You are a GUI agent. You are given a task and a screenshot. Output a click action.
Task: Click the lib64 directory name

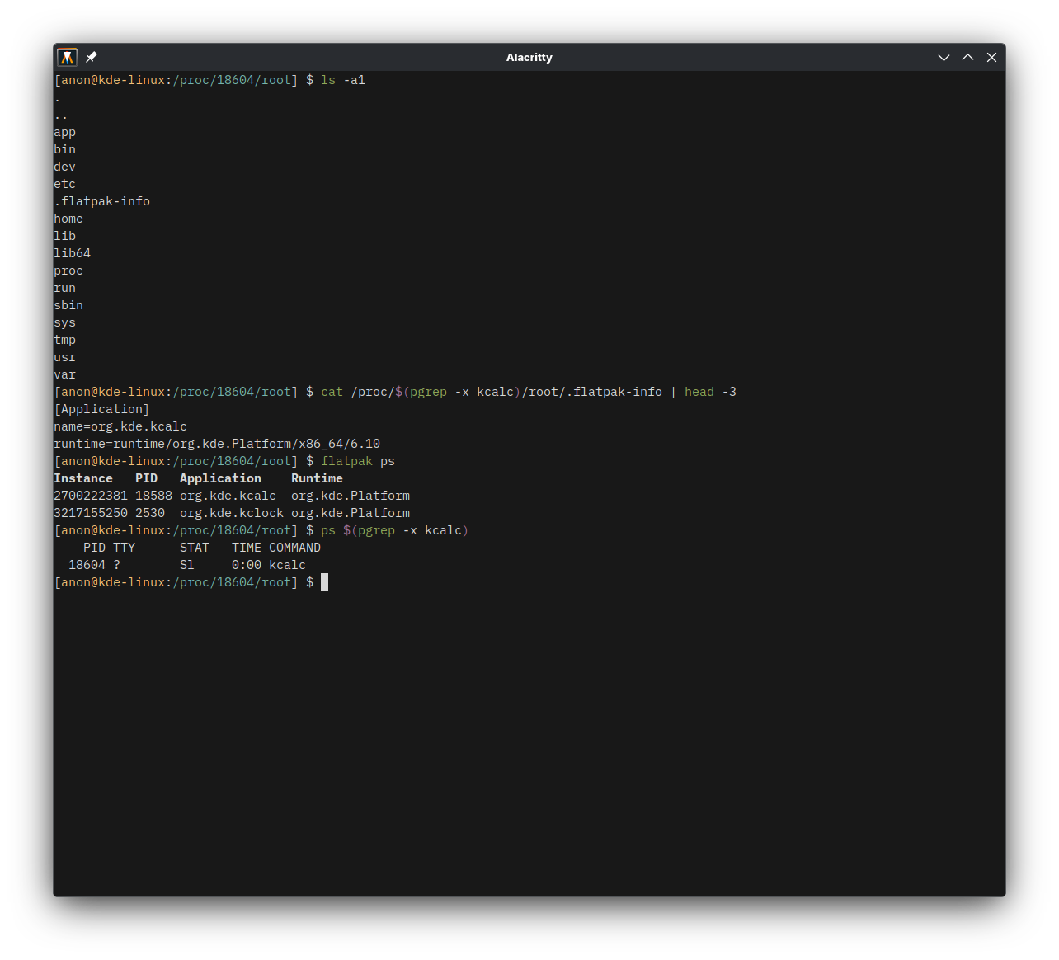(72, 253)
